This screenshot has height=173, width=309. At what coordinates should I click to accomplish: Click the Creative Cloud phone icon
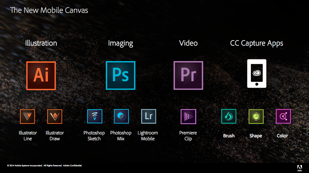257,74
